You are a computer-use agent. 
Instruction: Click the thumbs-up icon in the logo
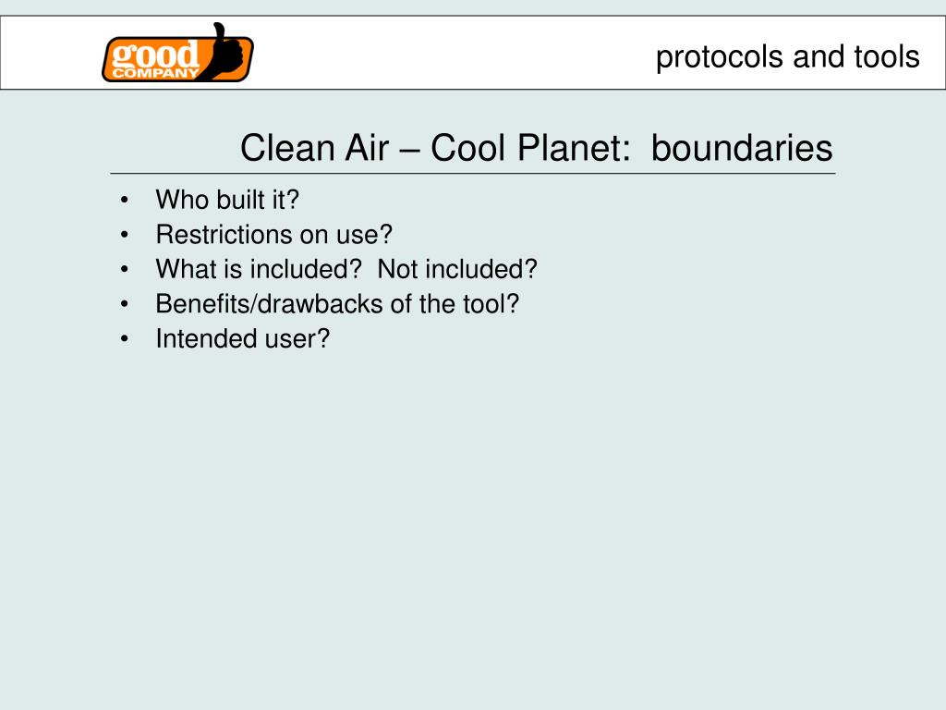(228, 52)
